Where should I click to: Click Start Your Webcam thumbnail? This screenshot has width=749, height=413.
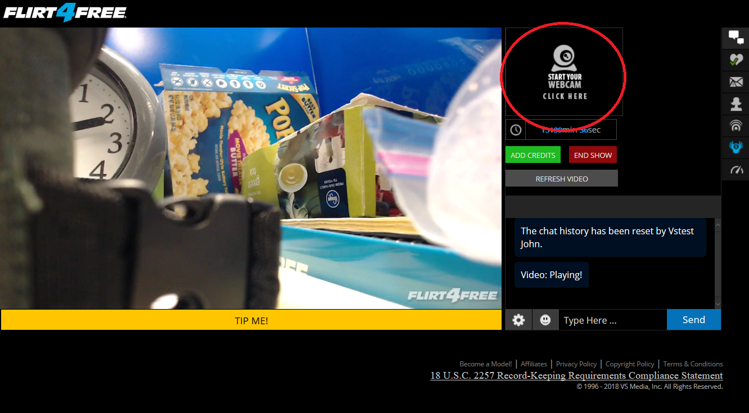[x=564, y=72]
